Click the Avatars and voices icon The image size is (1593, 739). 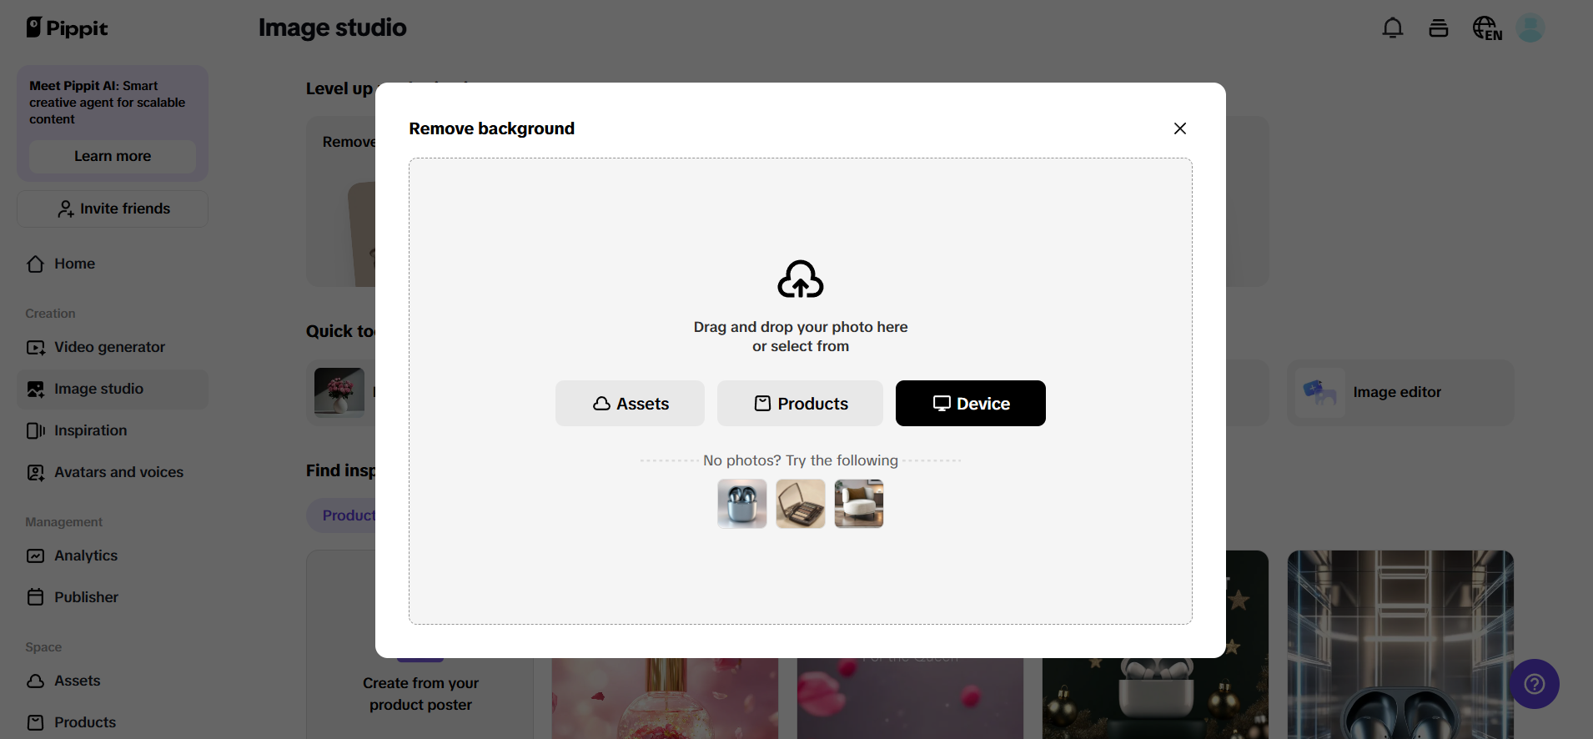point(35,472)
